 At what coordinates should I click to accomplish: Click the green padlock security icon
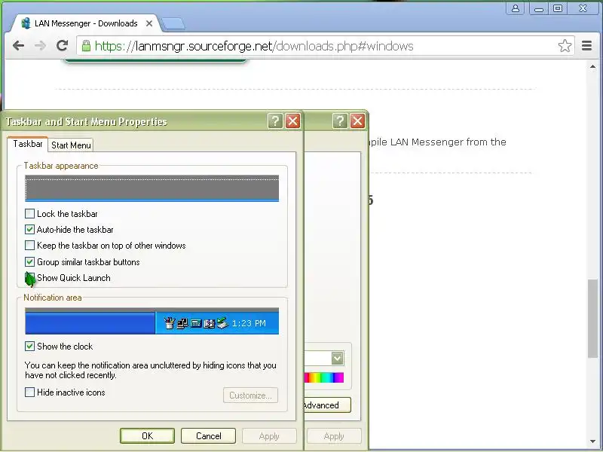click(x=87, y=46)
